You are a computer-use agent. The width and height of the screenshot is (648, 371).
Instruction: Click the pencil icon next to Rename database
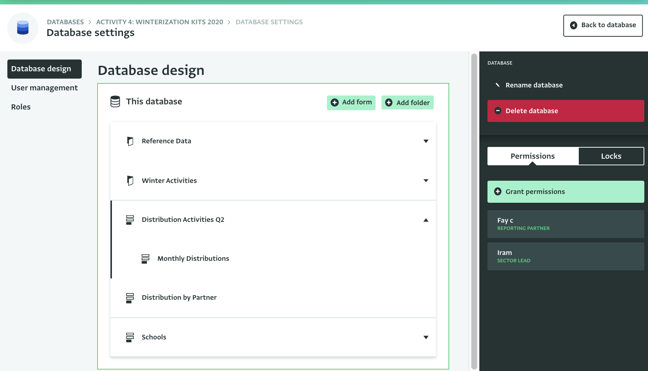(x=498, y=84)
